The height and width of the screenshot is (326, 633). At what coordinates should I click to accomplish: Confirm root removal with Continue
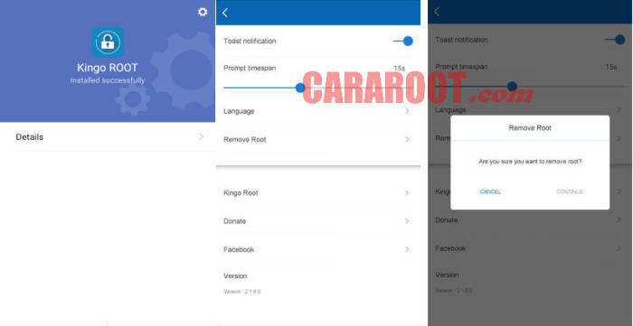pos(570,191)
